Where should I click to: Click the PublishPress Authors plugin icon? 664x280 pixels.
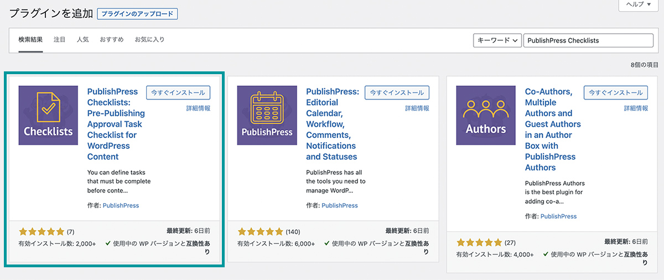[486, 115]
